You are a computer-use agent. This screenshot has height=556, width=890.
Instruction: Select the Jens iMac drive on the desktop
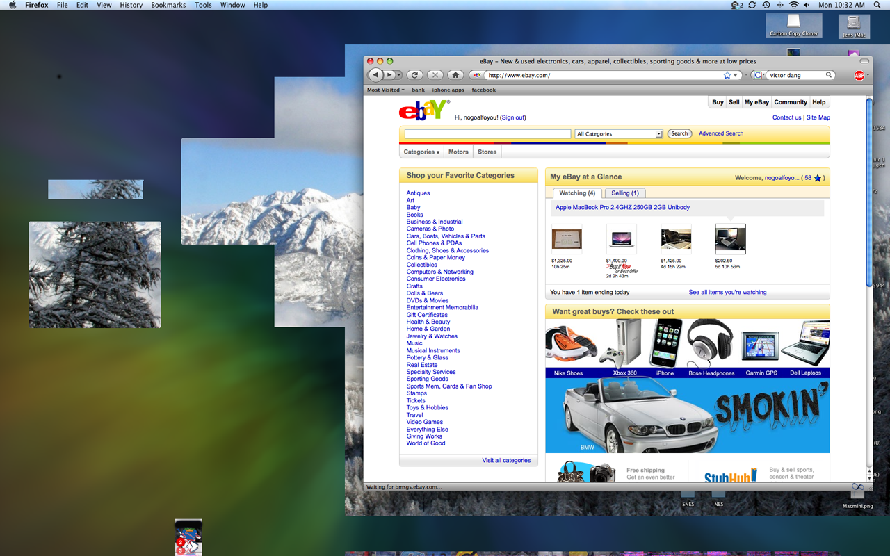(854, 25)
